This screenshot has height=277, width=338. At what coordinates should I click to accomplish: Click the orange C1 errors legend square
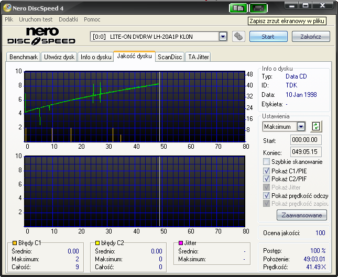(x=15, y=243)
